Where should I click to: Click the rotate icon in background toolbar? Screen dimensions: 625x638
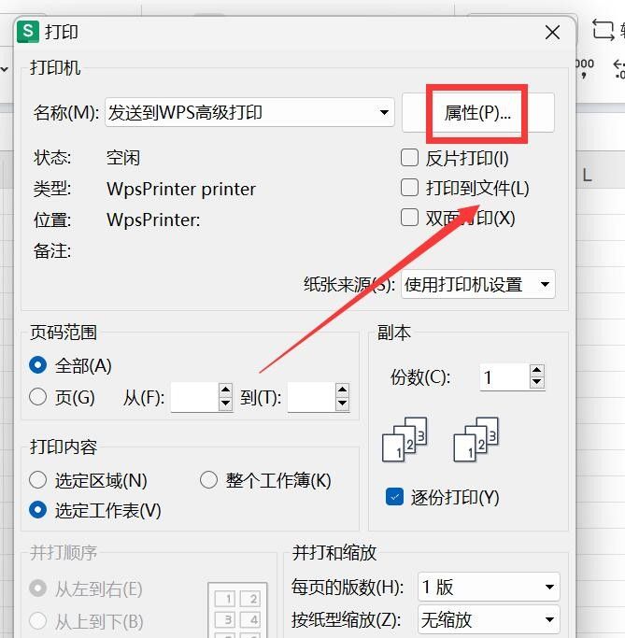603,30
